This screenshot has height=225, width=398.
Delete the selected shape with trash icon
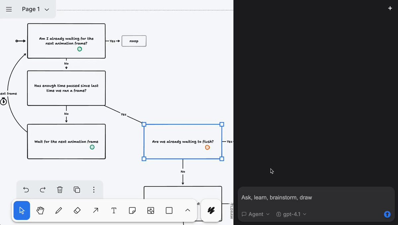point(60,190)
